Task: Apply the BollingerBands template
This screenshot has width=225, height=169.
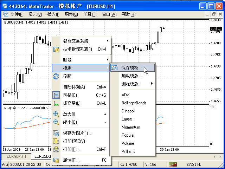Action: coord(133,103)
